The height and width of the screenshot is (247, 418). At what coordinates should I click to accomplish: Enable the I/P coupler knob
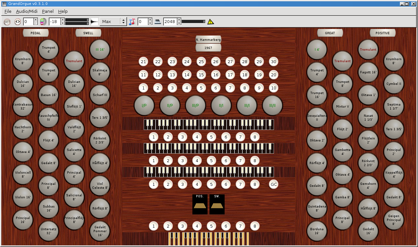click(144, 106)
